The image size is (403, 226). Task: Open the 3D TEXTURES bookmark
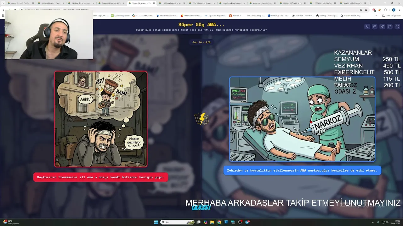pos(143,16)
